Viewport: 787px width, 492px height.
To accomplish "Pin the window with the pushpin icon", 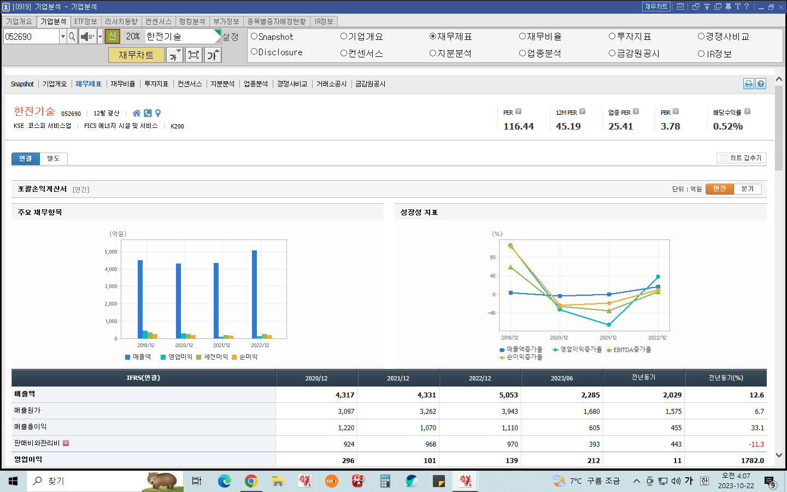I will coord(728,7).
